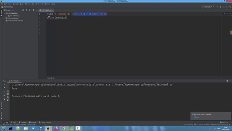
Task: Toggle the Structure side tab
Action: click(1, 105)
